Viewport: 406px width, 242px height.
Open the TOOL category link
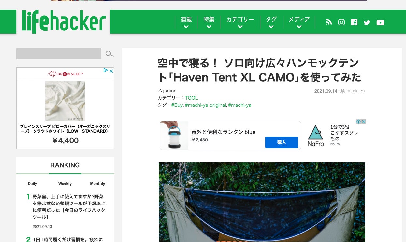click(x=191, y=98)
